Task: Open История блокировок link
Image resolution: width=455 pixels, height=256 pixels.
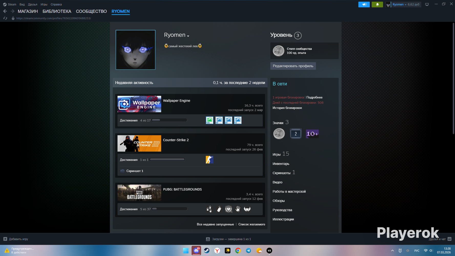Action: [x=287, y=108]
